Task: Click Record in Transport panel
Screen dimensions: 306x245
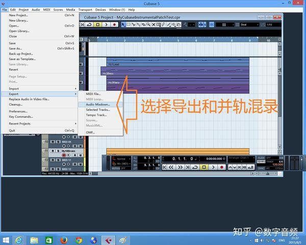Action: (x=222, y=167)
